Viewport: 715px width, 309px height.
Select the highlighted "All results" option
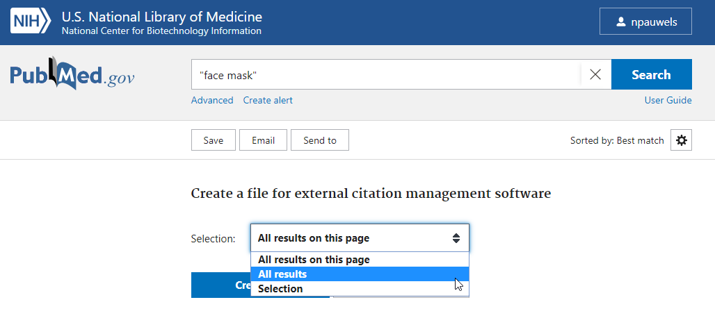282,274
